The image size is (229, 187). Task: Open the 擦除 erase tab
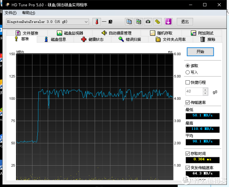[208, 39]
